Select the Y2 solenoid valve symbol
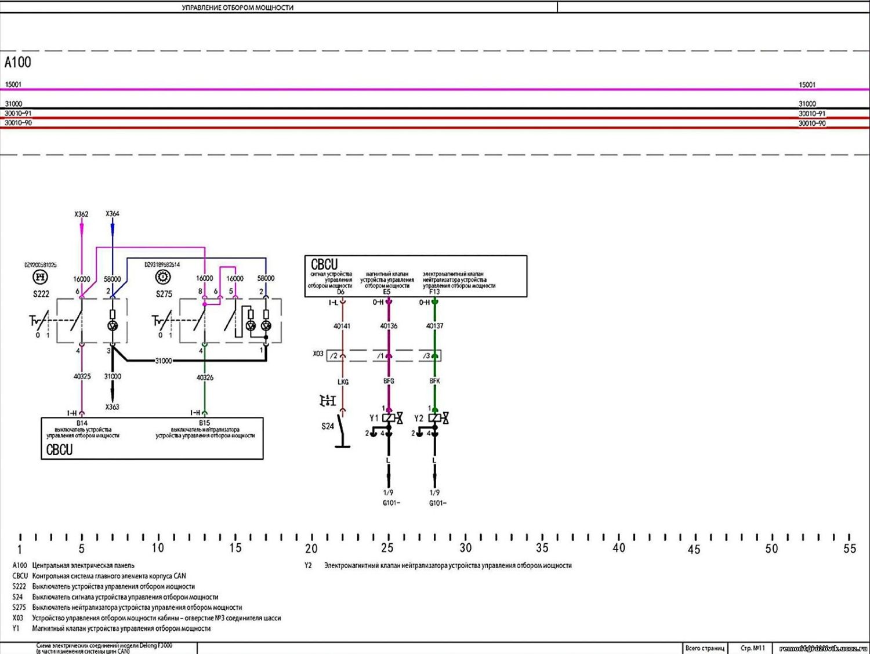Screen dimensions: 870x654 coord(439,418)
